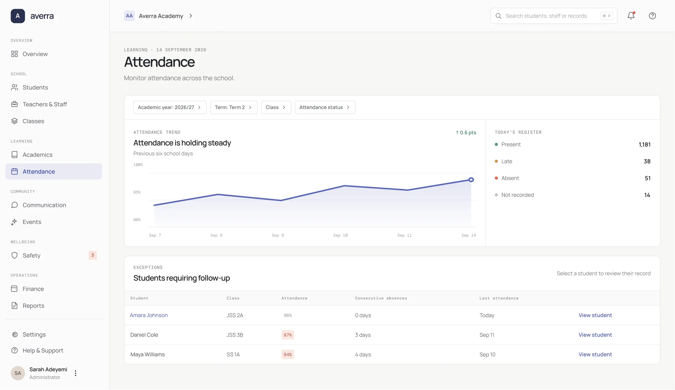Click the Sarah Adeyemi profile name
This screenshot has width=675, height=390.
pyautogui.click(x=48, y=369)
